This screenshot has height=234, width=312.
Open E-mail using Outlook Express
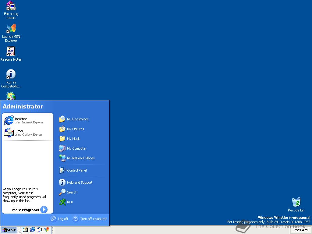(x=28, y=133)
